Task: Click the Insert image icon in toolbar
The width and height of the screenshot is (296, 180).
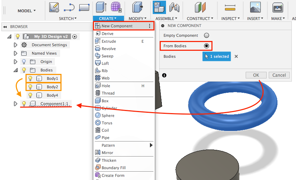Action: point(255,7)
